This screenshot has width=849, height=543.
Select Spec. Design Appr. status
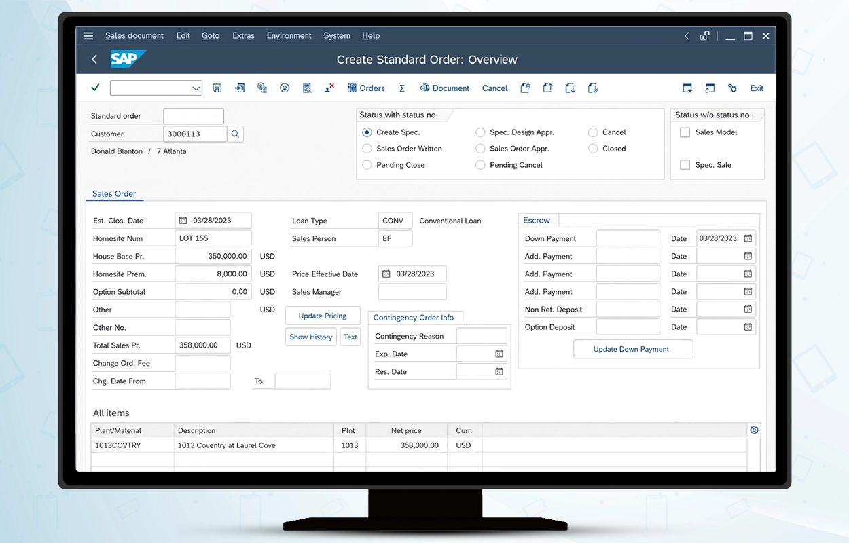[480, 132]
